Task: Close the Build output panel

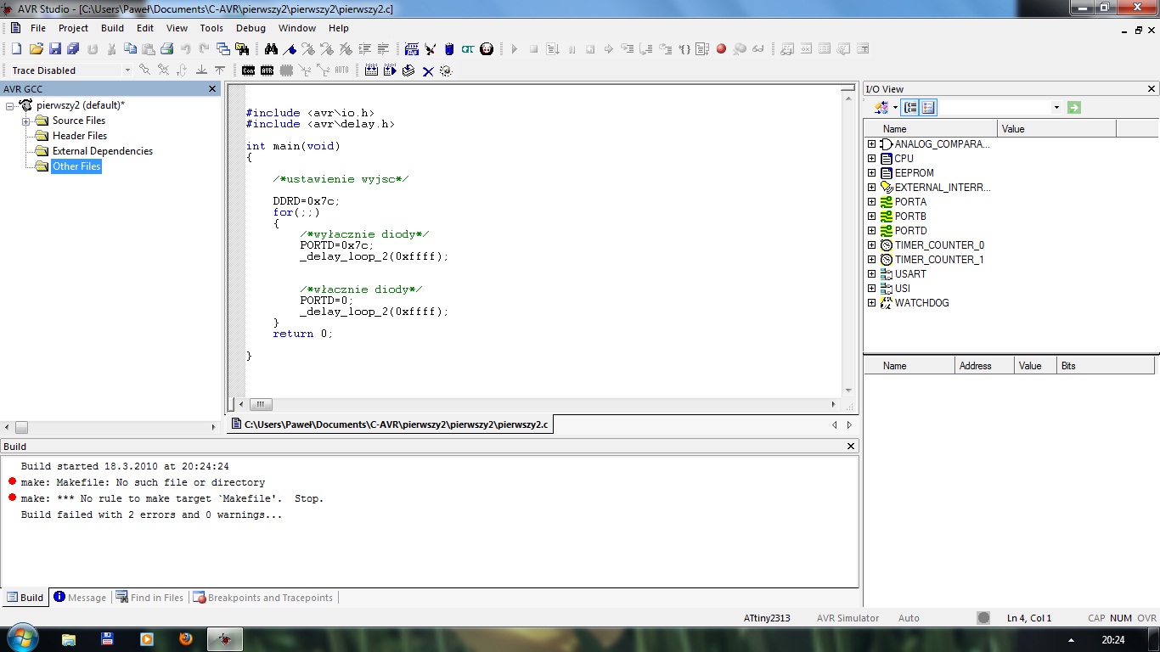Action: point(851,447)
